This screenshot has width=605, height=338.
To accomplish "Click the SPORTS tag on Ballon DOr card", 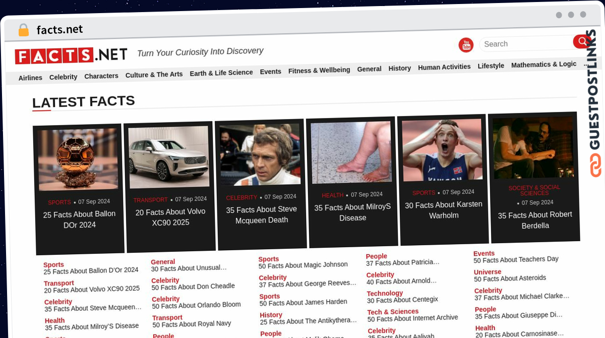I will tap(59, 202).
